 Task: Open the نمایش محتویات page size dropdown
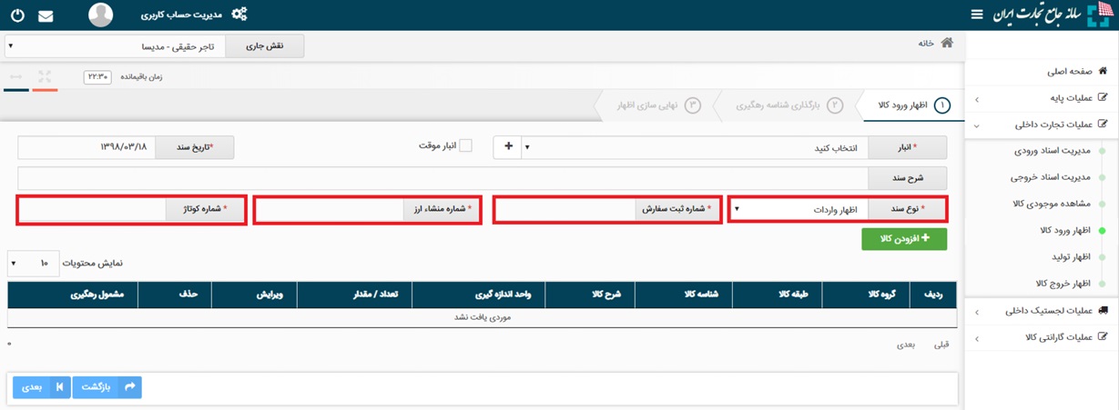(x=33, y=264)
